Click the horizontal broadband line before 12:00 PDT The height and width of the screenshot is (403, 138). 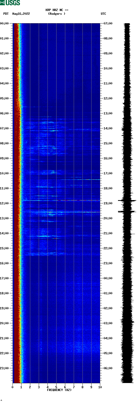click(61, 200)
